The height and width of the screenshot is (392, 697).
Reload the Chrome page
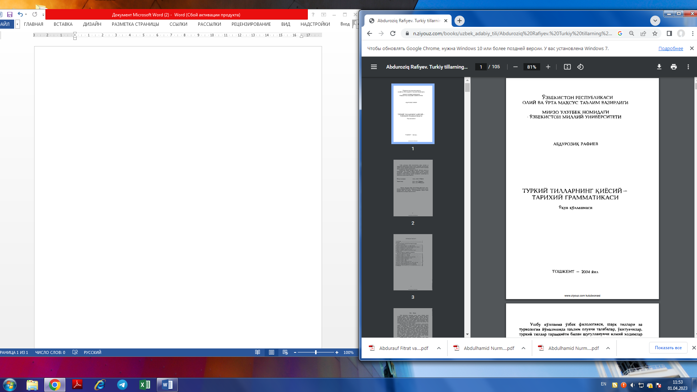tap(393, 33)
